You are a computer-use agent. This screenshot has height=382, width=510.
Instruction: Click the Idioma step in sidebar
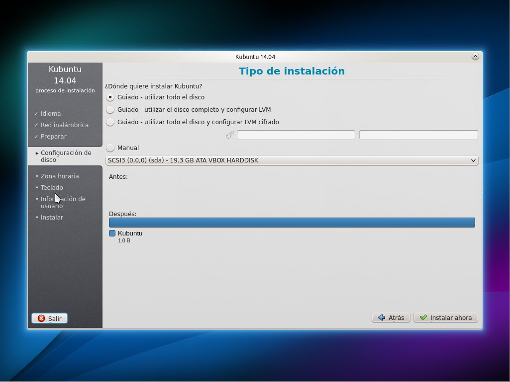pyautogui.click(x=50, y=114)
